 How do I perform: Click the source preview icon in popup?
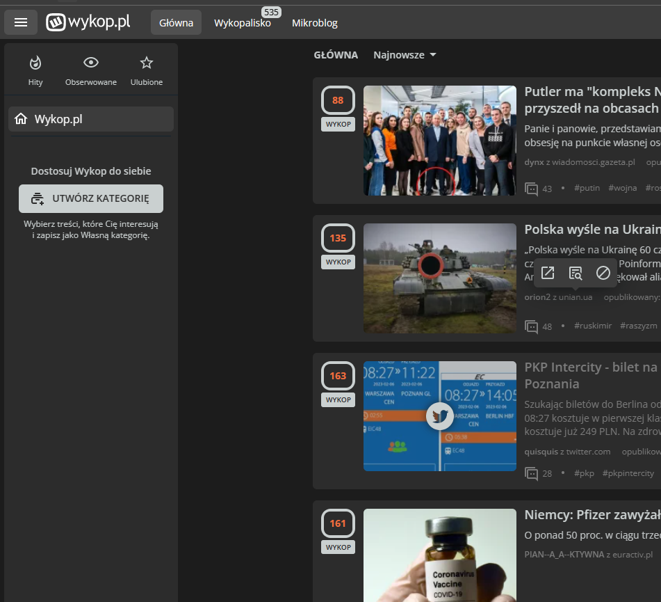(576, 273)
